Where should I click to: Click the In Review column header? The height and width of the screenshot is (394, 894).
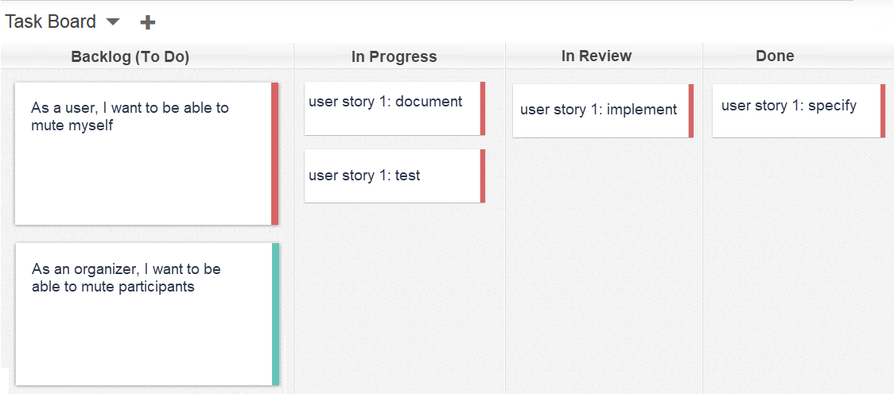597,56
